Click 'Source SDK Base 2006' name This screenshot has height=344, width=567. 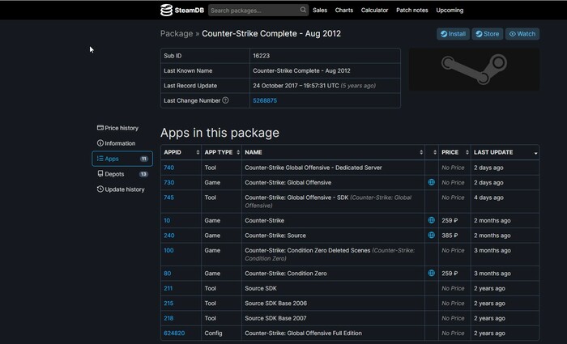(x=275, y=304)
